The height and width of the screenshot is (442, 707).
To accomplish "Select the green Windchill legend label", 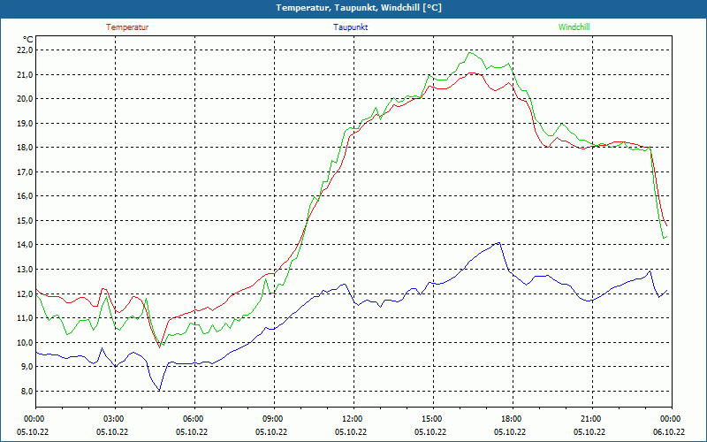I will tap(574, 27).
